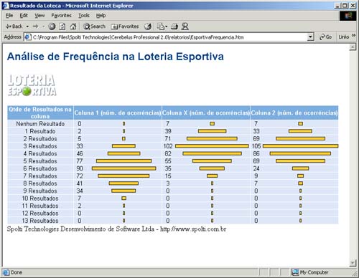Image resolution: width=359 pixels, height=278 pixels.
Task: Expand the address bar dropdown arrow
Action: [x=310, y=37]
